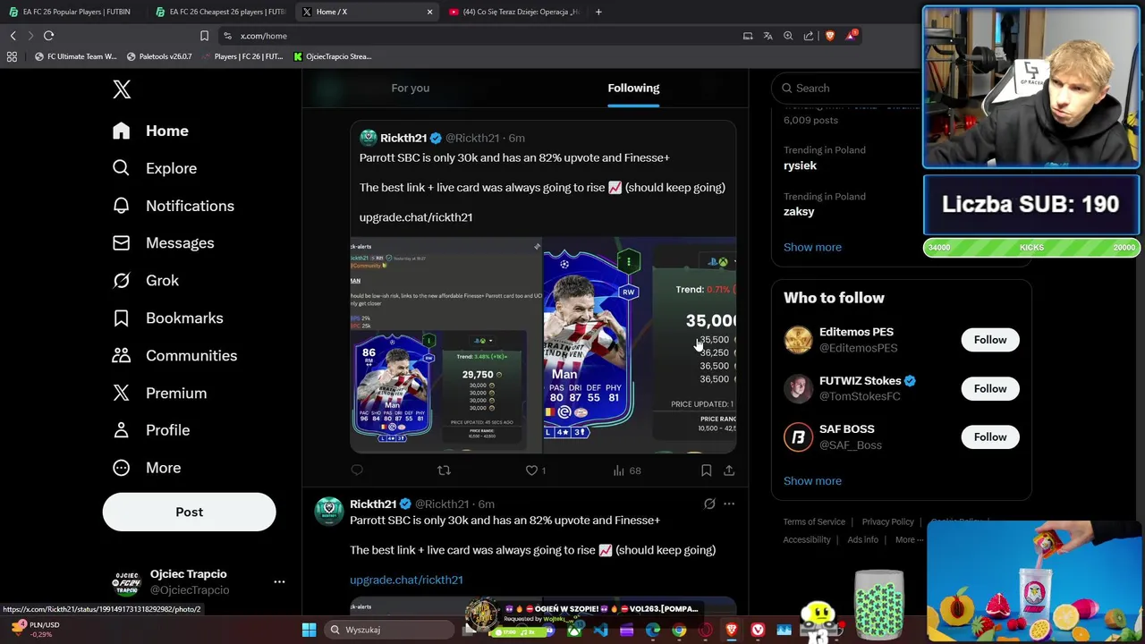Click the reply icon under first tweet
1145x644 pixels.
[x=357, y=470]
